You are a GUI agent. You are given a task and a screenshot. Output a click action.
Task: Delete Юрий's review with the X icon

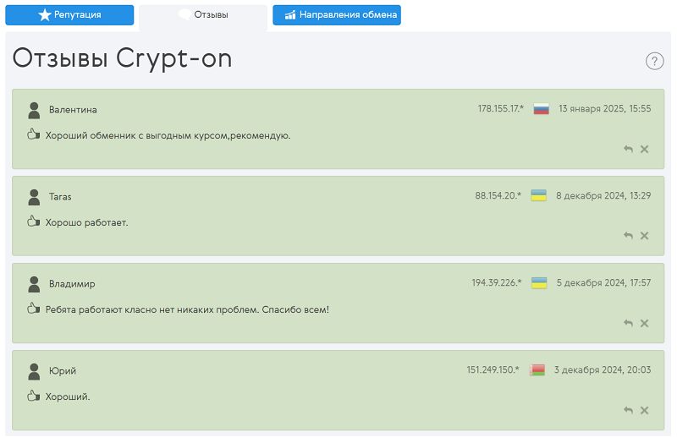(x=644, y=410)
